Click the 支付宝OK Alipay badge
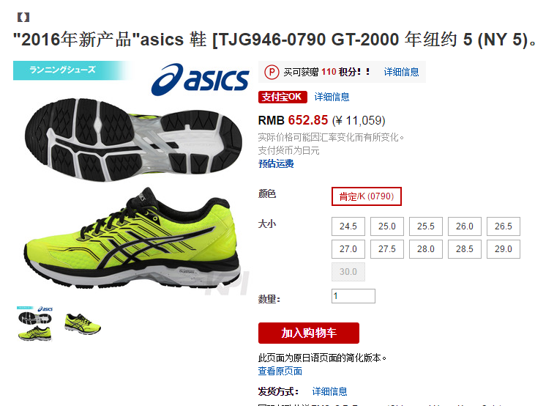535x406 pixels. click(x=283, y=97)
